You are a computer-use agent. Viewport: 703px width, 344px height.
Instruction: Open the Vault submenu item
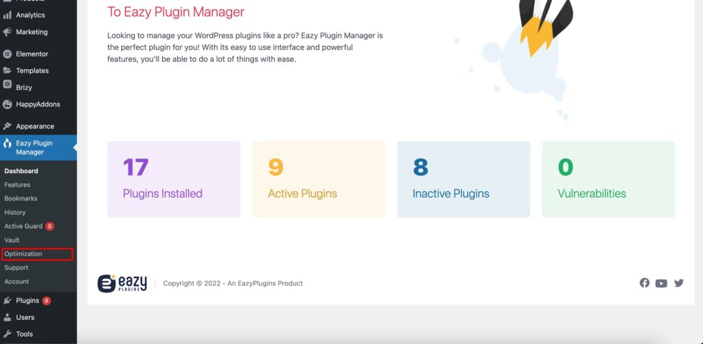tap(12, 240)
